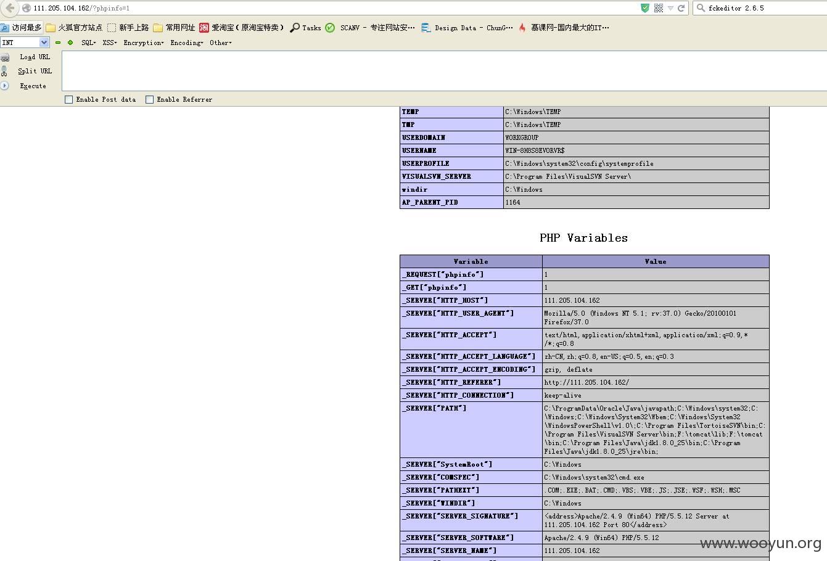
Task: Reload the page with the refresh icon
Action: click(x=681, y=8)
